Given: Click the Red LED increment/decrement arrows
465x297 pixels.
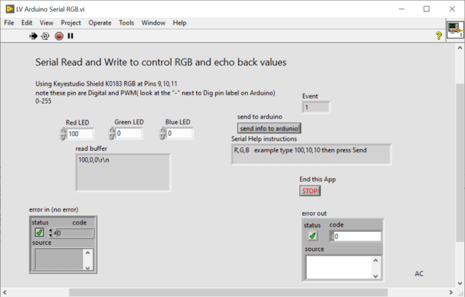Looking at the screenshot, I should pos(62,133).
